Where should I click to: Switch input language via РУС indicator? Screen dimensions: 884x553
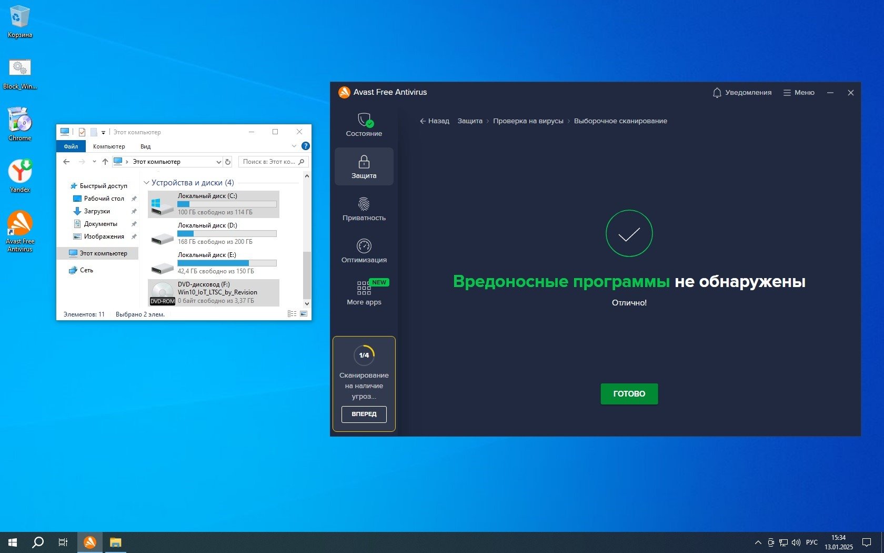pos(812,542)
